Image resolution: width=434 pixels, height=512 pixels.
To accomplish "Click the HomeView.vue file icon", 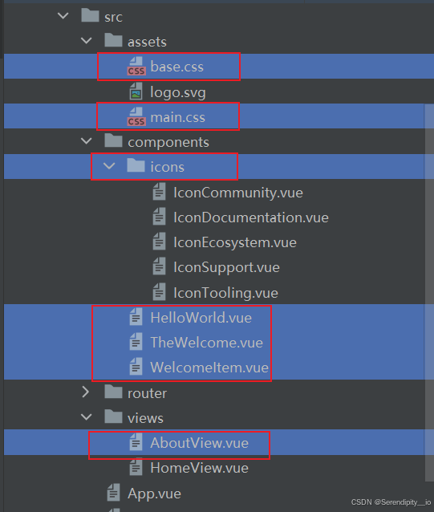I will tap(136, 467).
